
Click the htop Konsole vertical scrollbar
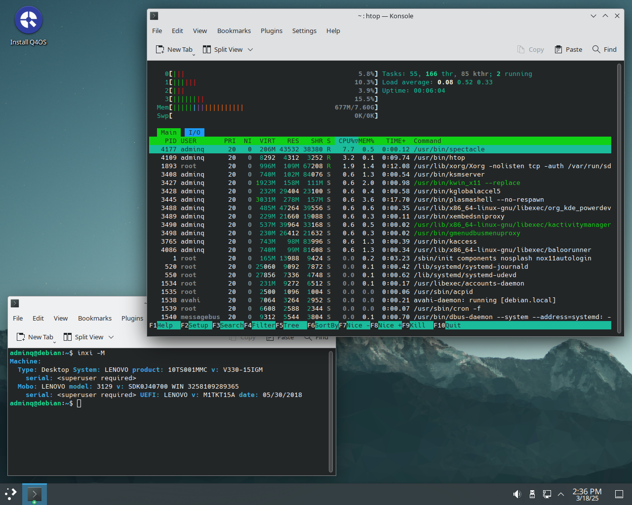click(619, 198)
